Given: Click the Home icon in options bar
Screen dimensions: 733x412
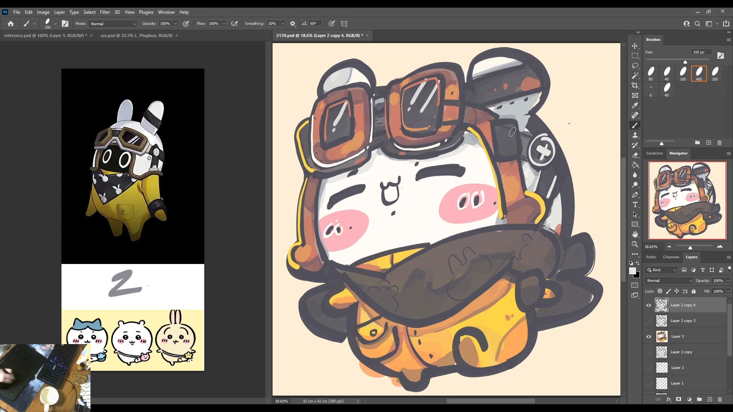Looking at the screenshot, I should point(11,24).
